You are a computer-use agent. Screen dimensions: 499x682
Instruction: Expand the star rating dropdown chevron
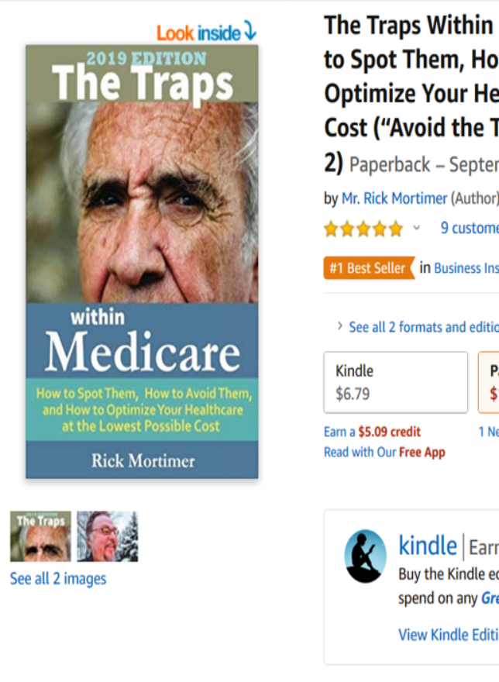(416, 228)
